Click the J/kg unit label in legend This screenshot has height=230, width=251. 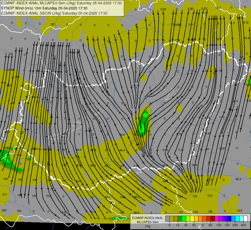(147, 226)
